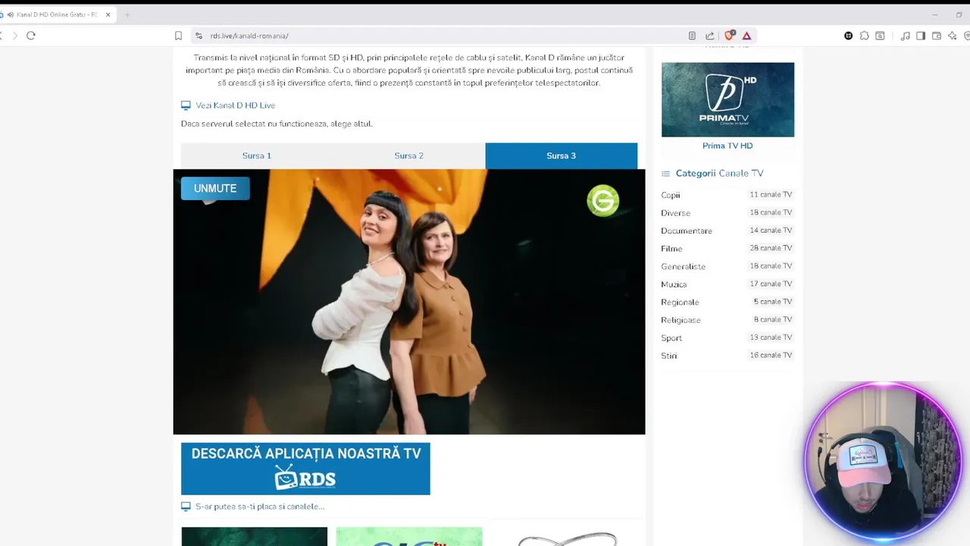Open the Stiri category

[x=669, y=356]
